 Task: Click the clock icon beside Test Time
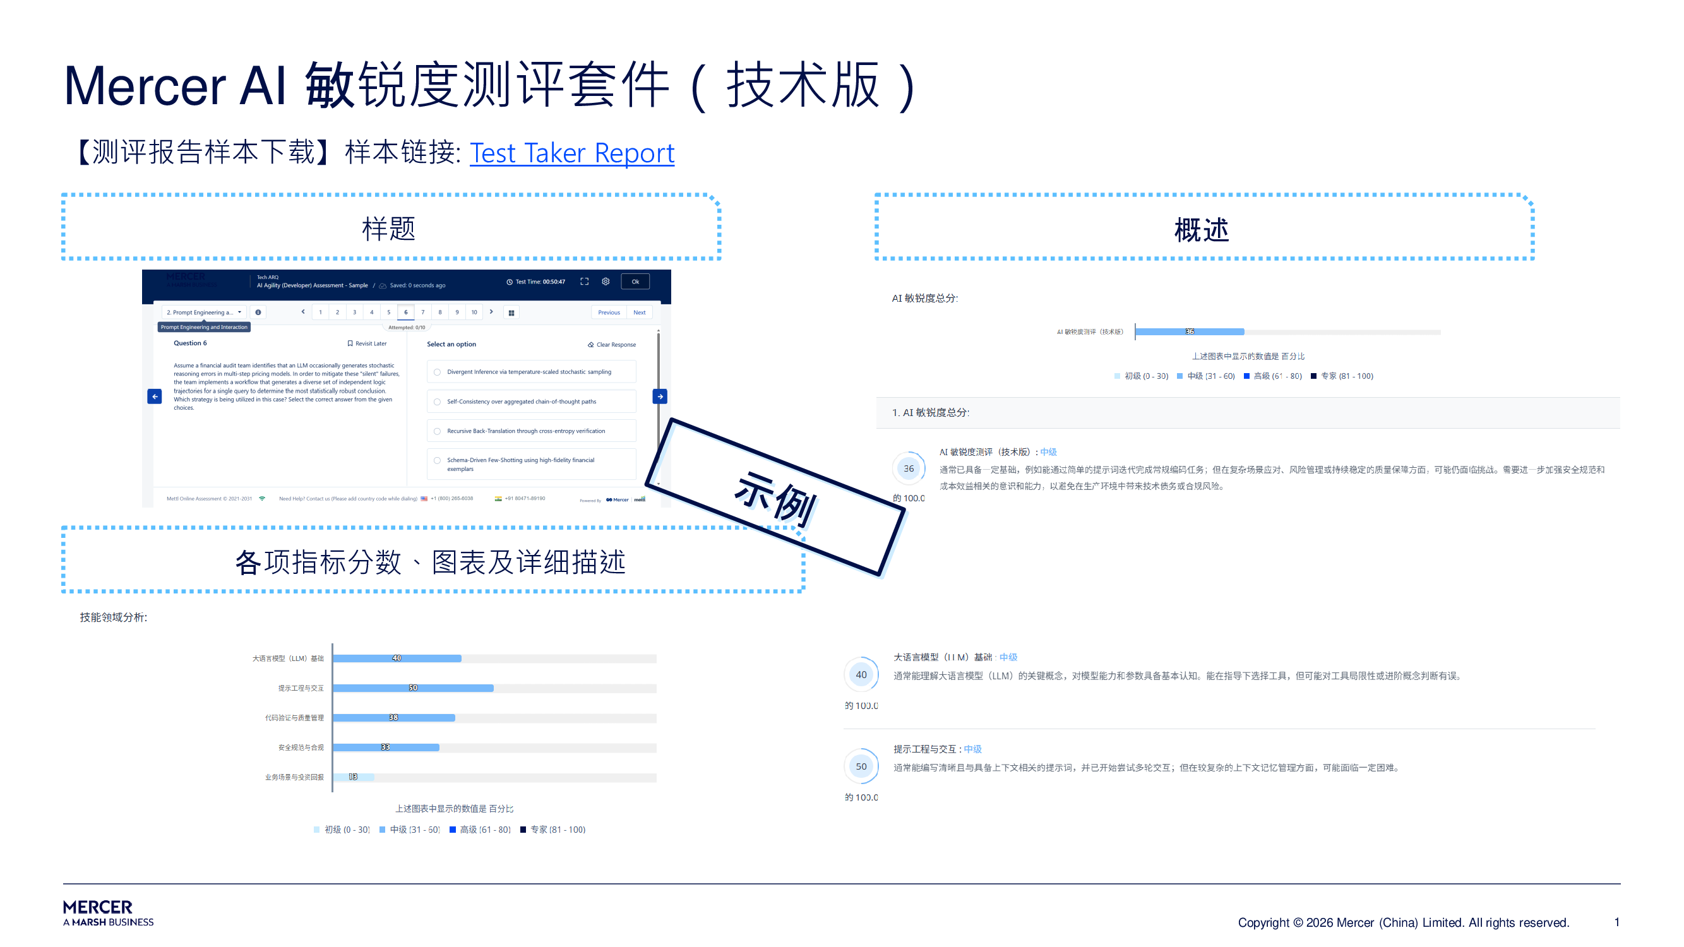point(510,282)
